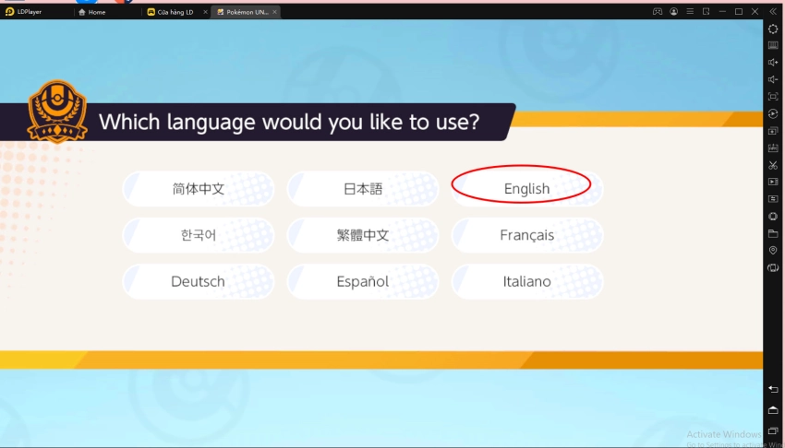The image size is (785, 448).
Task: Switch to the Home tab
Action: coord(92,12)
